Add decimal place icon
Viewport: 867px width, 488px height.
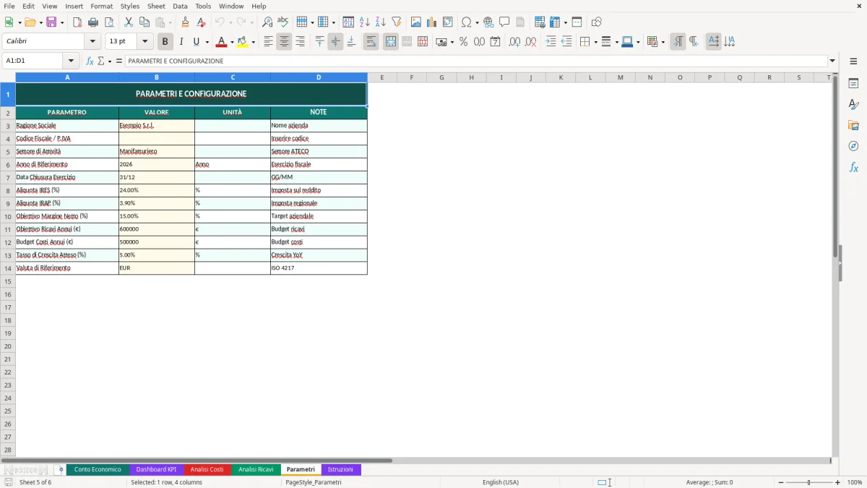514,42
